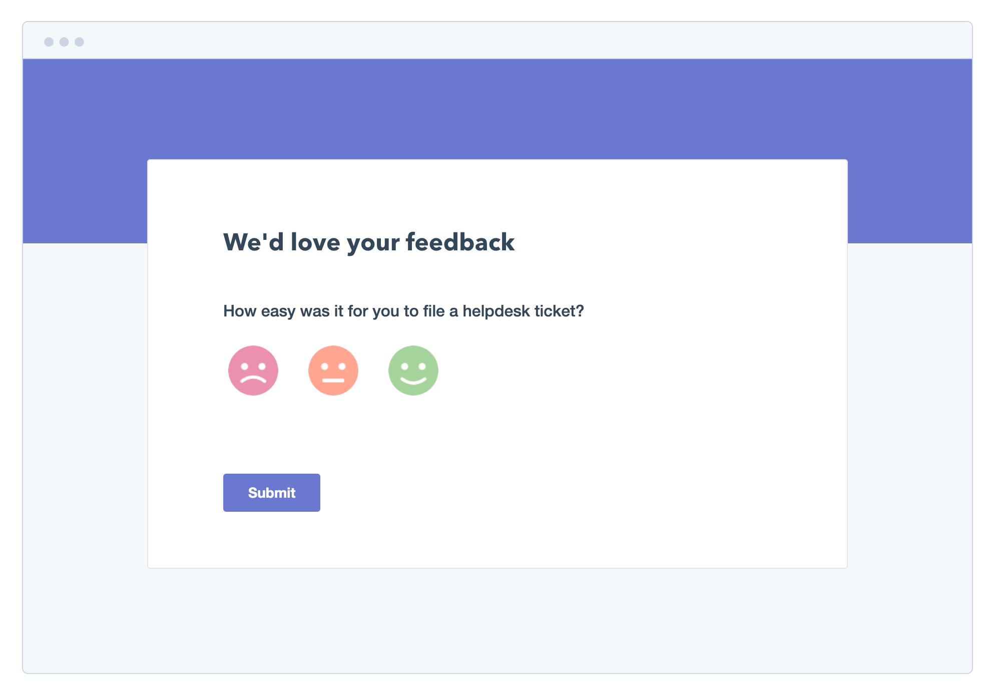
Task: Click the third gray window dot
Action: coord(80,42)
